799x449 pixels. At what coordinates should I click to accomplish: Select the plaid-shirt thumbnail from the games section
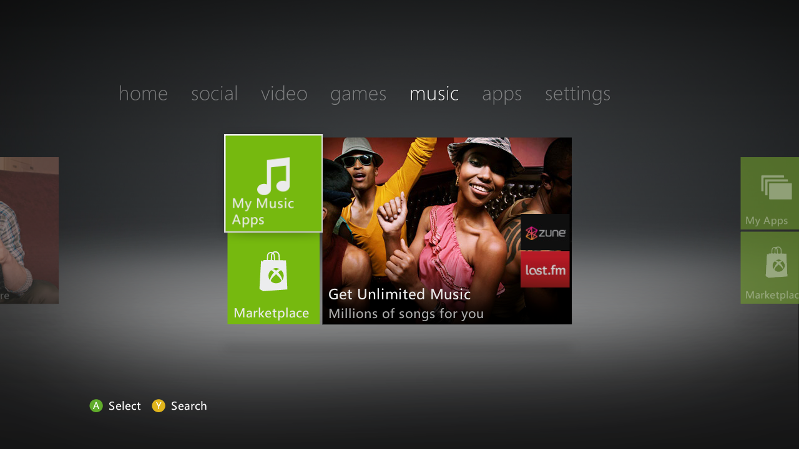29,230
